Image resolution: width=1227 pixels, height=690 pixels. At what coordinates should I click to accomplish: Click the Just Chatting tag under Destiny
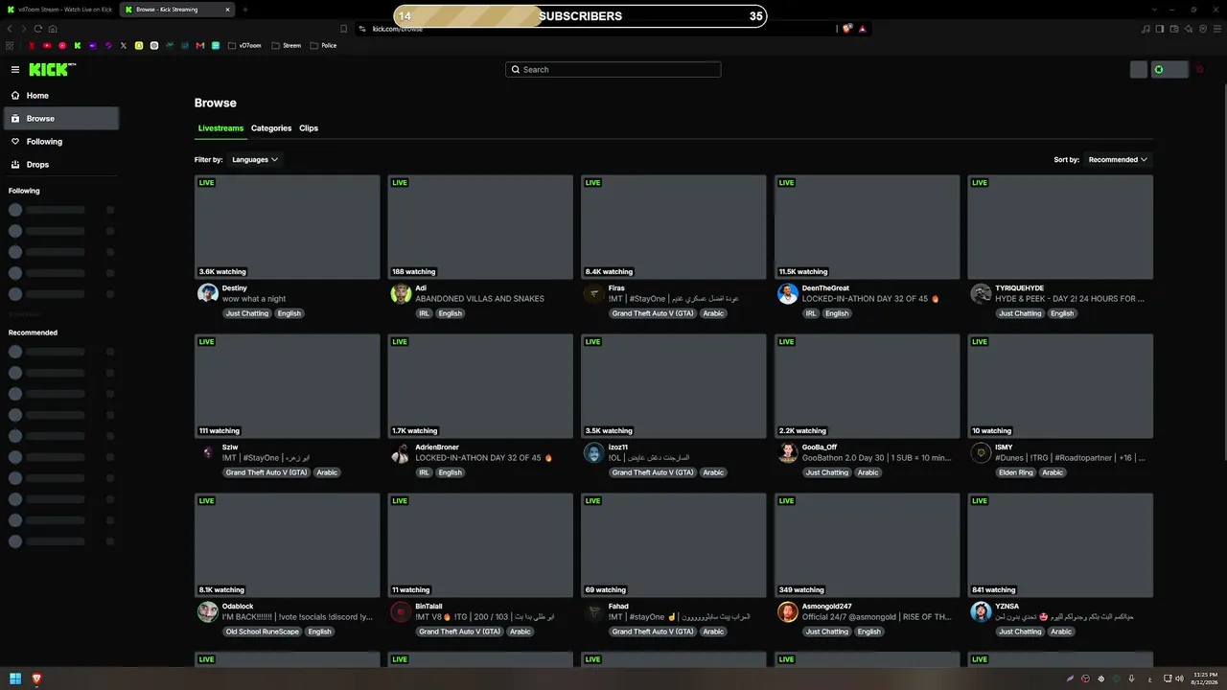247,313
